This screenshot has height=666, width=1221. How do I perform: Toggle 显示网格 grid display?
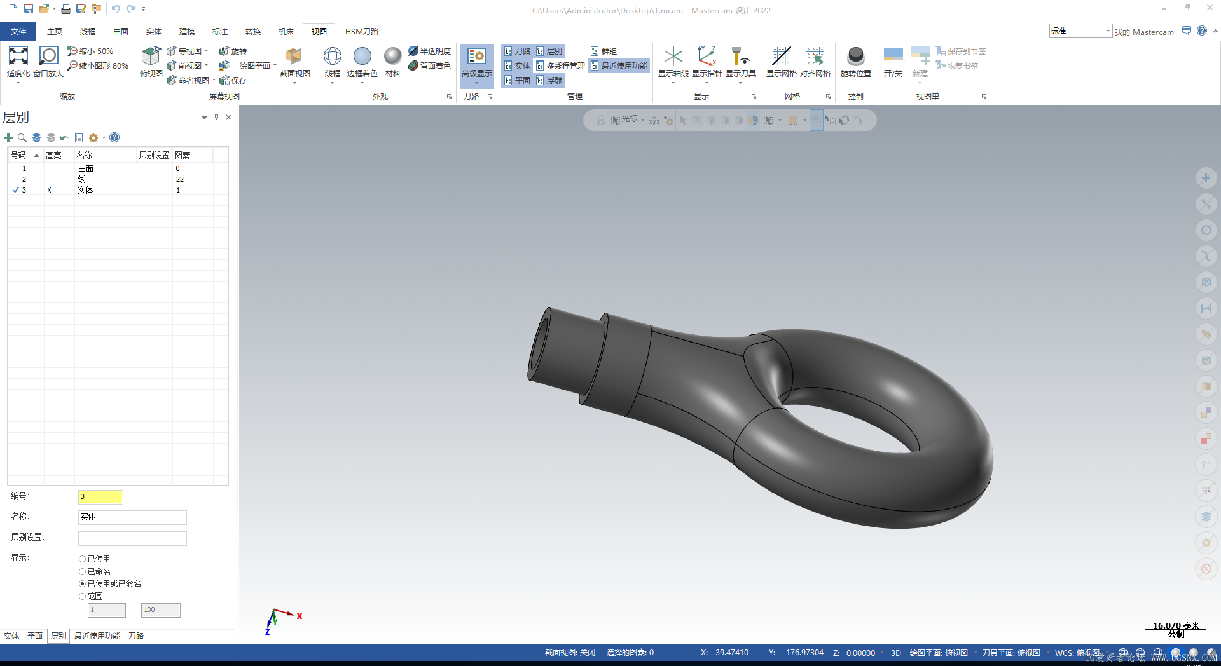pyautogui.click(x=781, y=57)
